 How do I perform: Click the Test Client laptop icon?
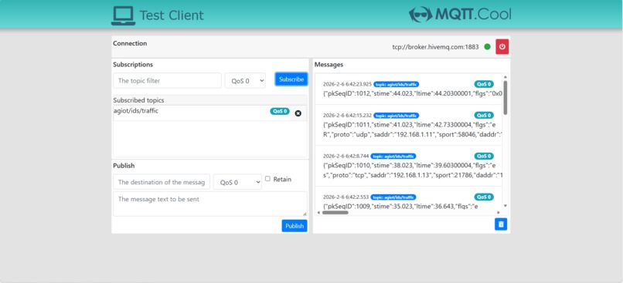(123, 16)
